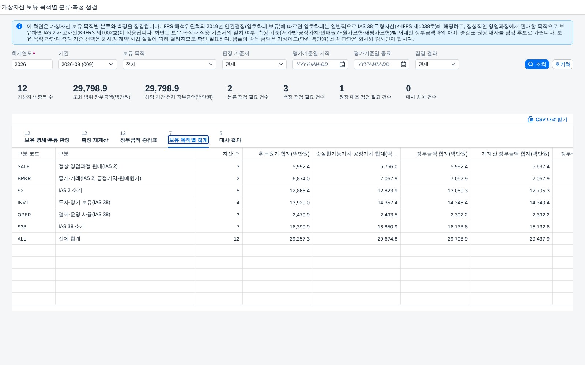Click the '결제·운영 사용(IAS 38)' cell
This screenshot has height=365, width=585.
126,215
